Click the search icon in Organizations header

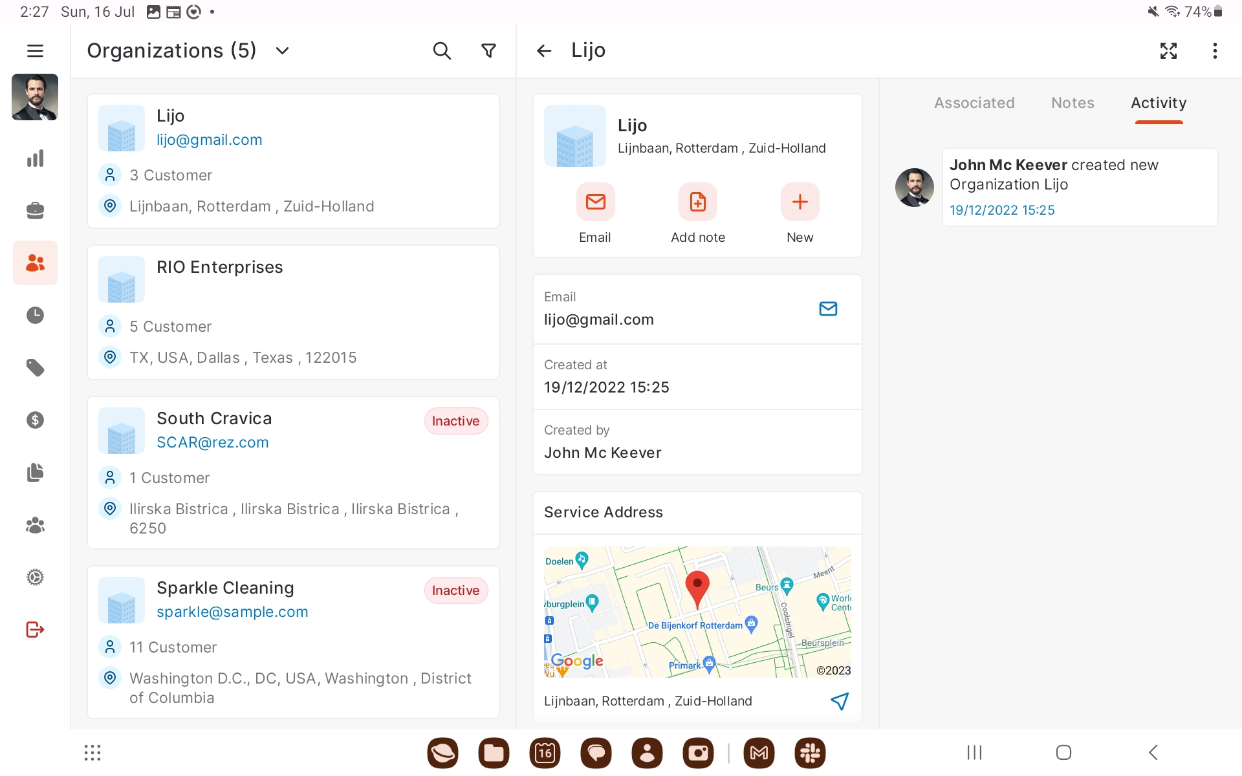(x=442, y=50)
